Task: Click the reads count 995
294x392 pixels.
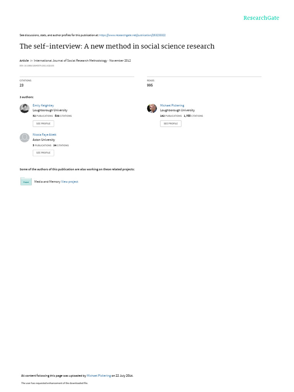Action: (x=150, y=85)
